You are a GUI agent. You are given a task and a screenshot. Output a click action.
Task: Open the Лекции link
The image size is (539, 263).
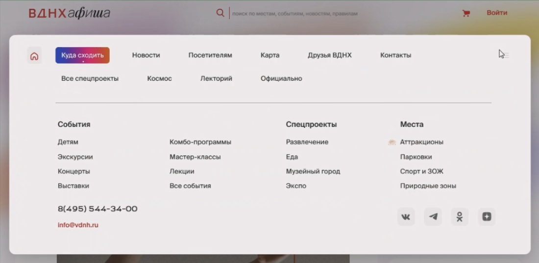pos(182,171)
